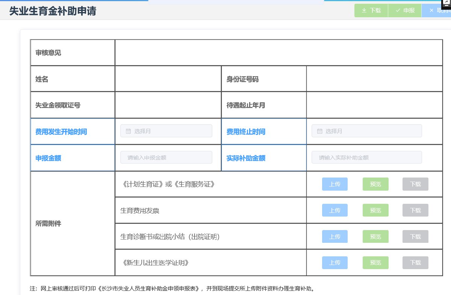Preview the 生育诊断书或出院小结 document
The width and height of the screenshot is (451, 295).
pyautogui.click(x=375, y=237)
